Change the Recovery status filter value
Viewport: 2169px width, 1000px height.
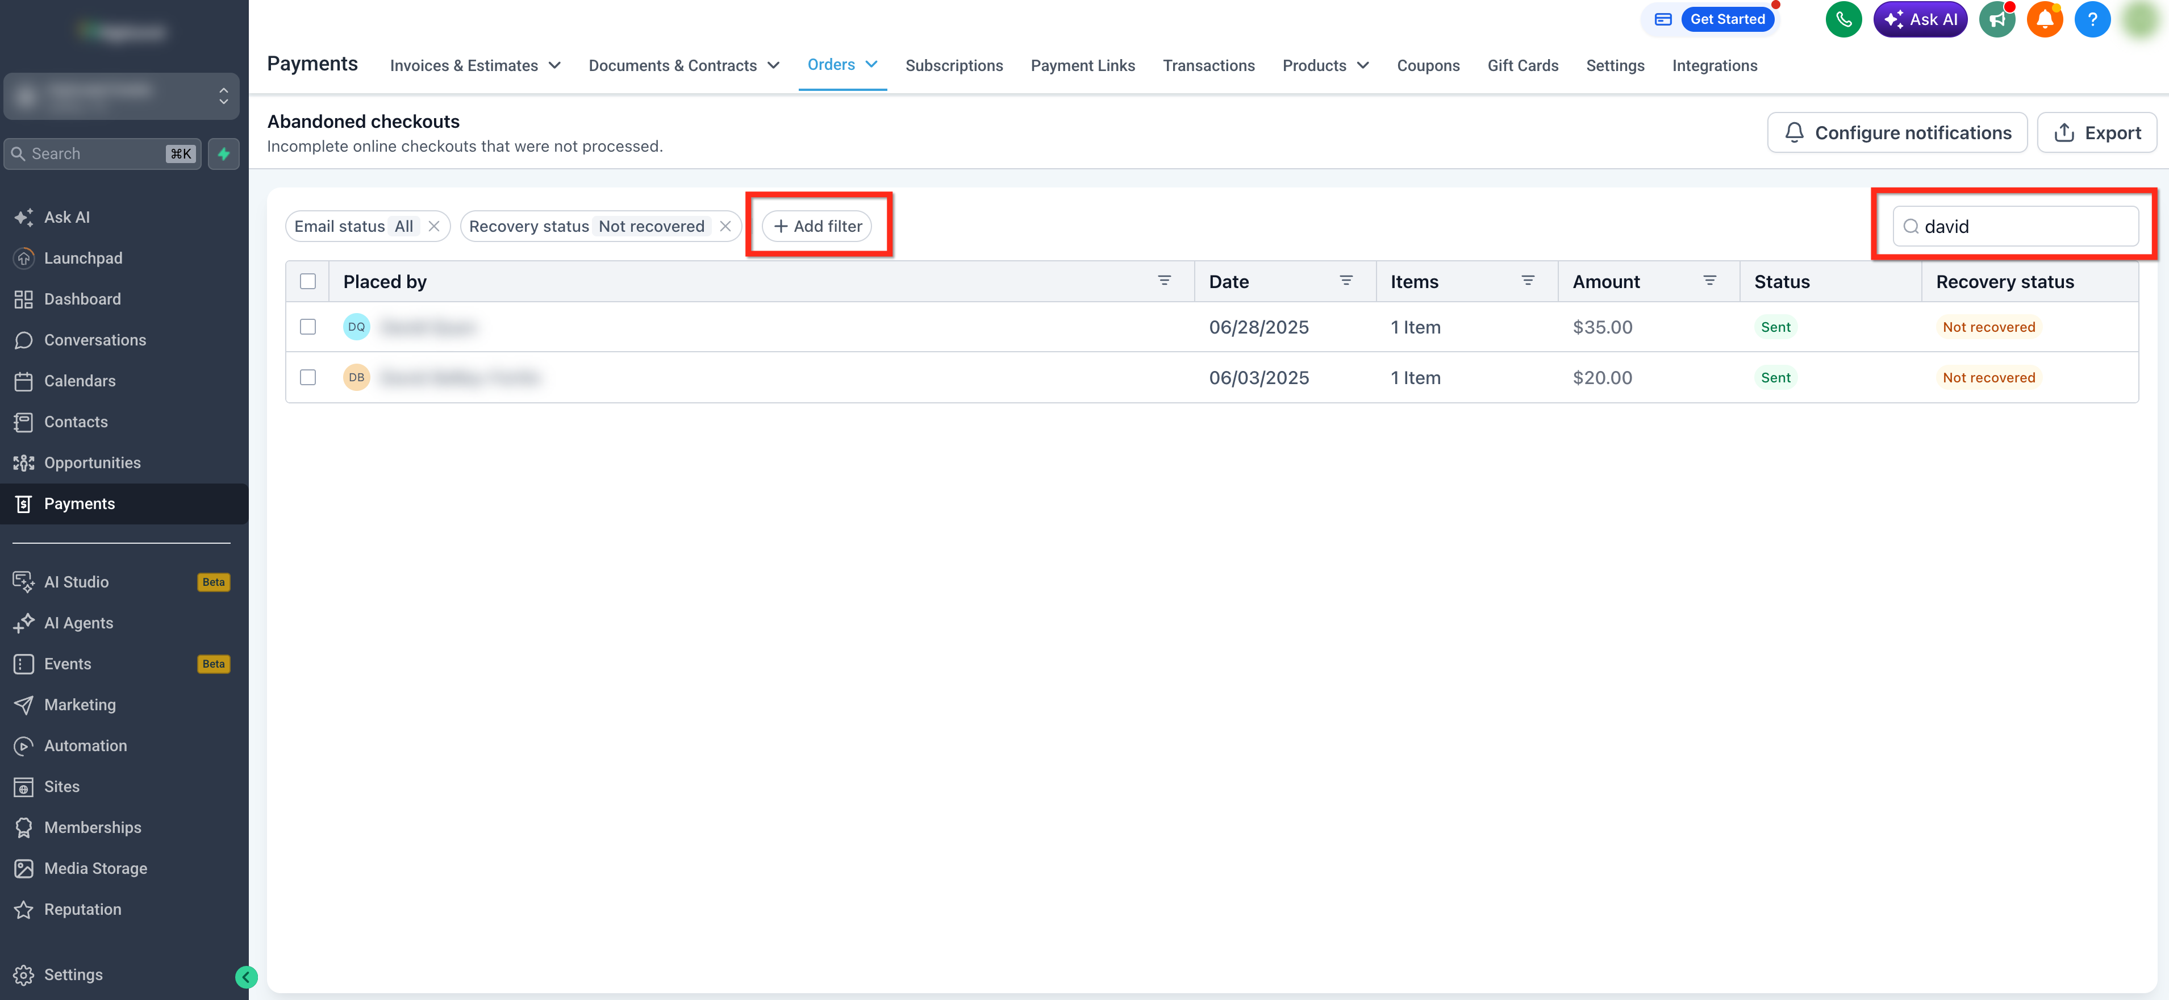651,227
